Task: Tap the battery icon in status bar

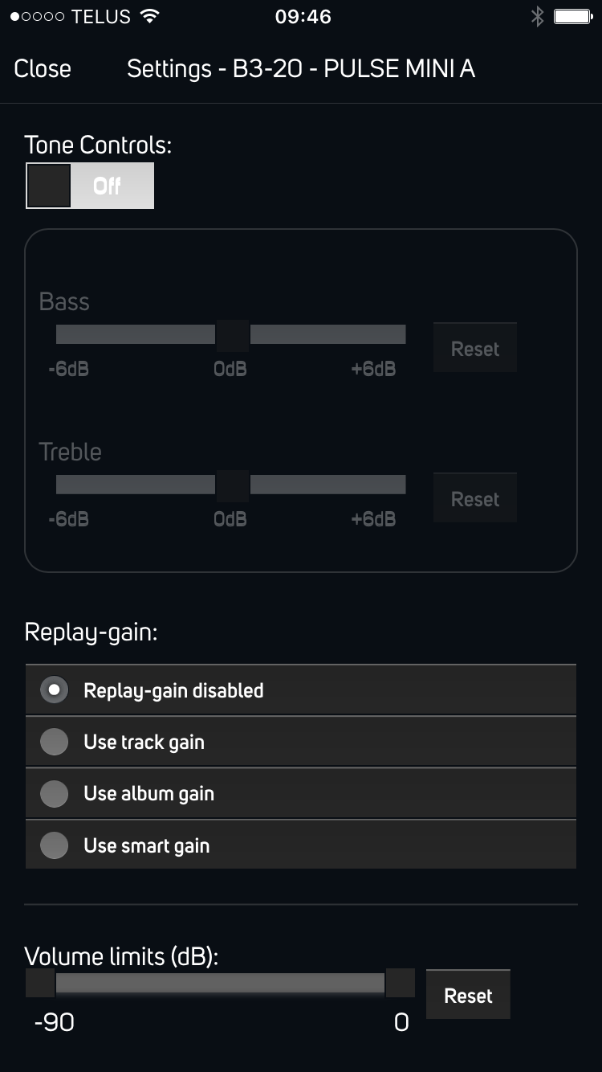Action: (x=572, y=16)
